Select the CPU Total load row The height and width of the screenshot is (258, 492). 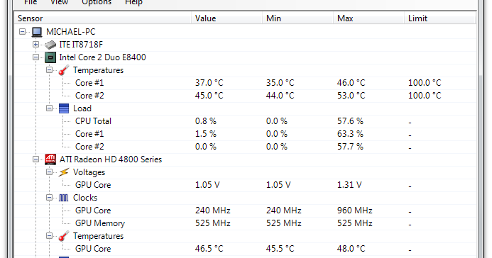pos(245,121)
